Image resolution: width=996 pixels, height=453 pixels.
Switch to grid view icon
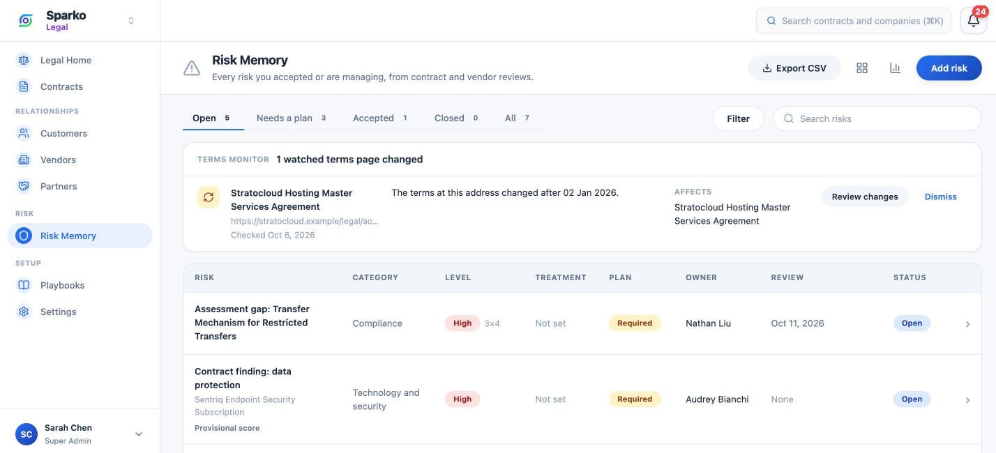[x=862, y=68]
